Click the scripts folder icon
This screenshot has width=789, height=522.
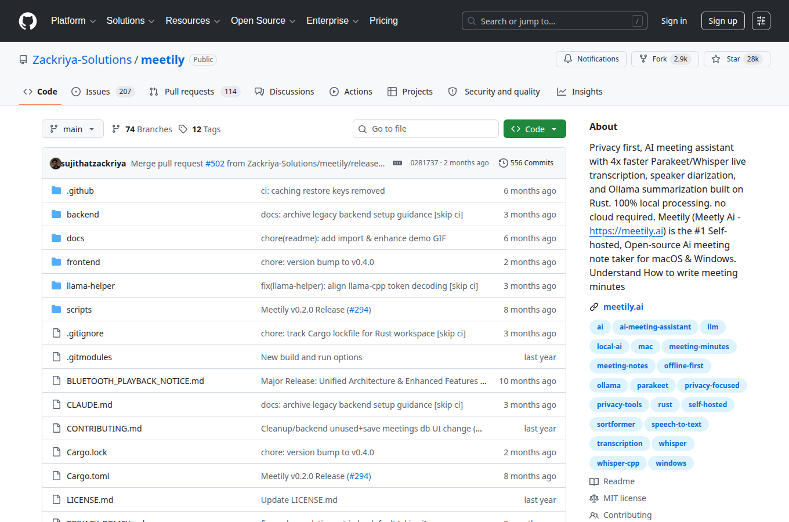56,310
